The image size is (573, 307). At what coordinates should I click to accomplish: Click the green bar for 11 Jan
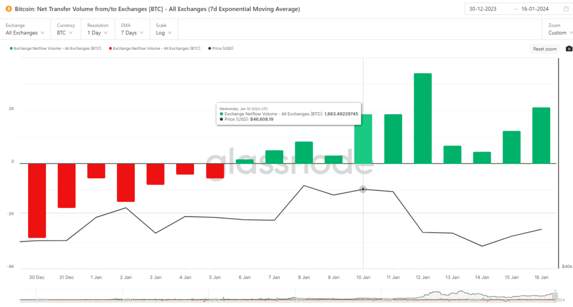tap(393, 139)
